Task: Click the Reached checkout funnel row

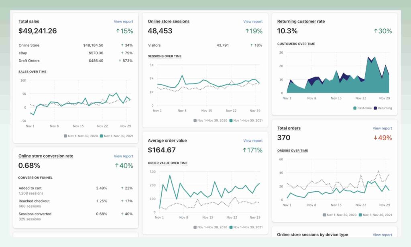Action: click(x=75, y=204)
